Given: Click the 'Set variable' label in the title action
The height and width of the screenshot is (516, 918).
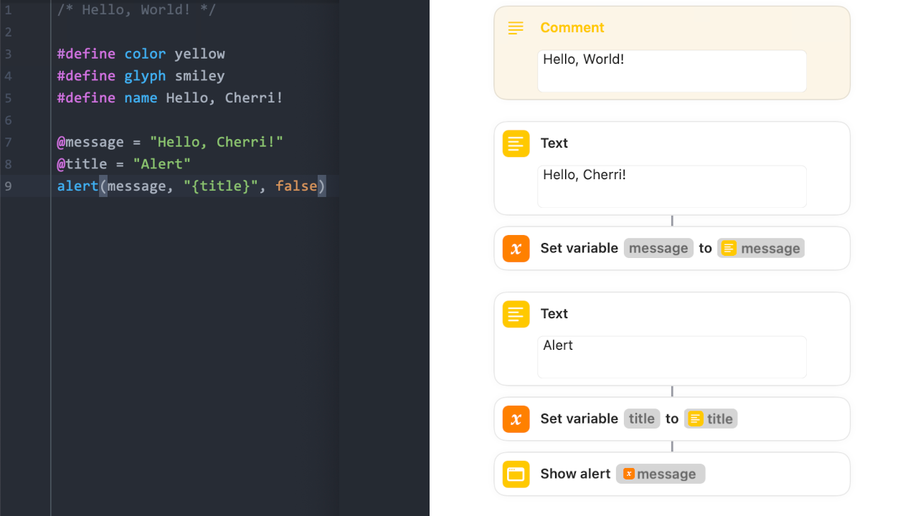Looking at the screenshot, I should coord(579,419).
